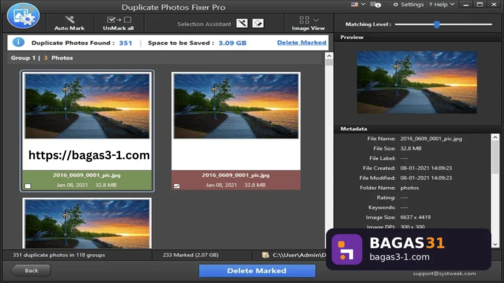504x283 pixels.
Task: Select the second sunset thumbnail with red label
Action: (236, 106)
